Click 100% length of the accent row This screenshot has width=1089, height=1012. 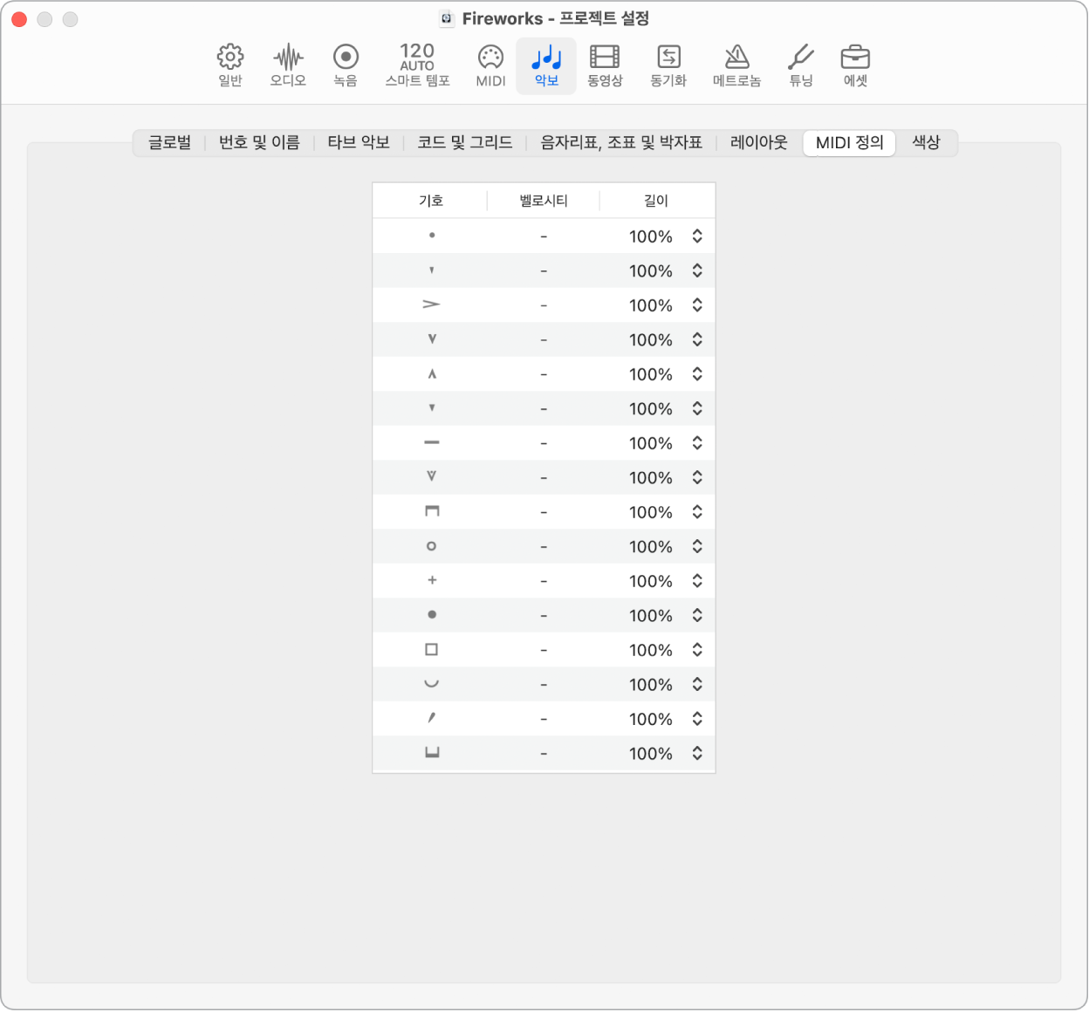coord(651,305)
